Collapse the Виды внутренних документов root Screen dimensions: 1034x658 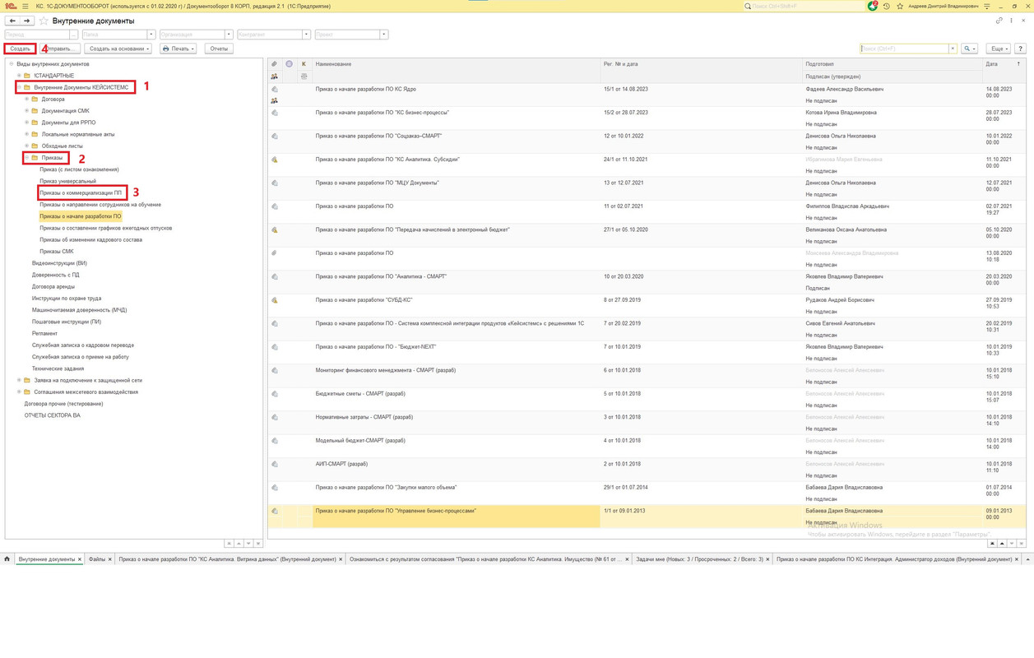12,63
